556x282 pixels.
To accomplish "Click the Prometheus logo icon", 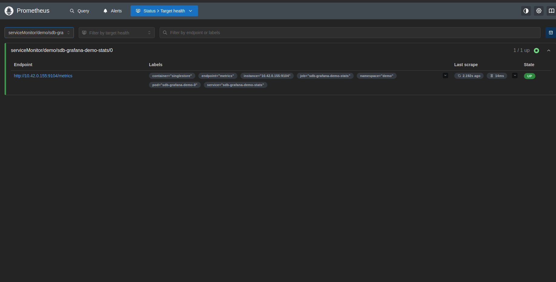I will pos(9,11).
